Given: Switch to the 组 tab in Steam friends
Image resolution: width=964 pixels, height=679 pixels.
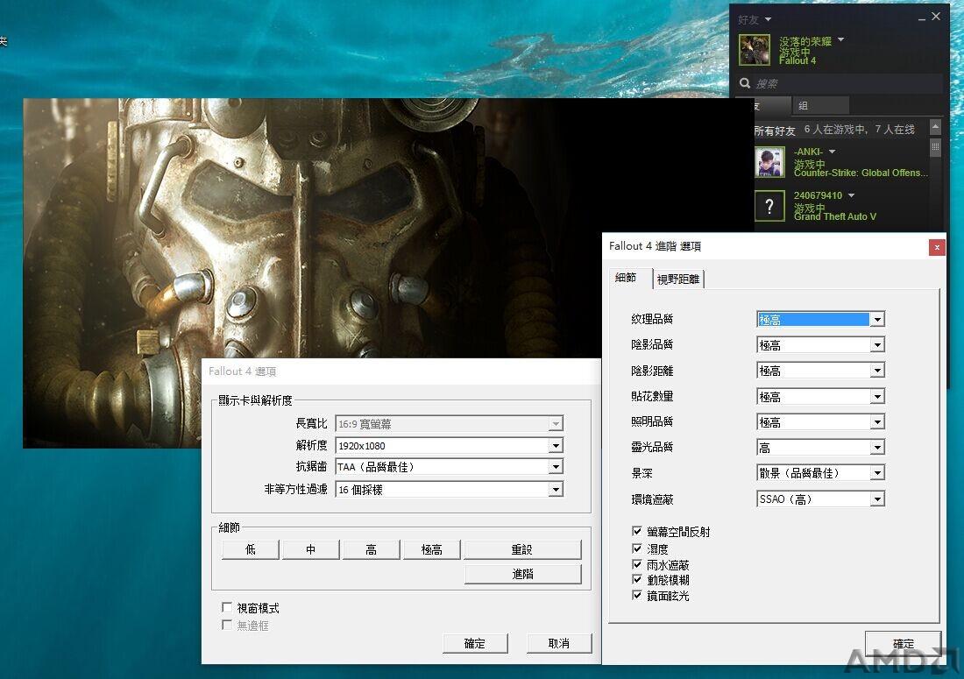Looking at the screenshot, I should (820, 106).
